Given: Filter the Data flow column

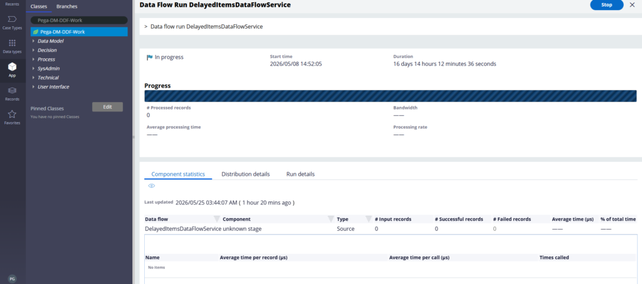Looking at the screenshot, I should [217, 219].
